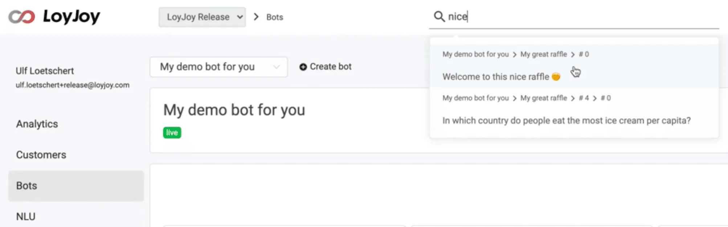Open the Bots breadcrumb link
The width and height of the screenshot is (728, 227).
click(x=274, y=17)
